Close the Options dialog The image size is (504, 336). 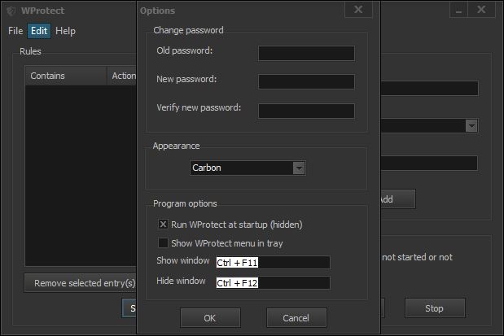click(358, 10)
